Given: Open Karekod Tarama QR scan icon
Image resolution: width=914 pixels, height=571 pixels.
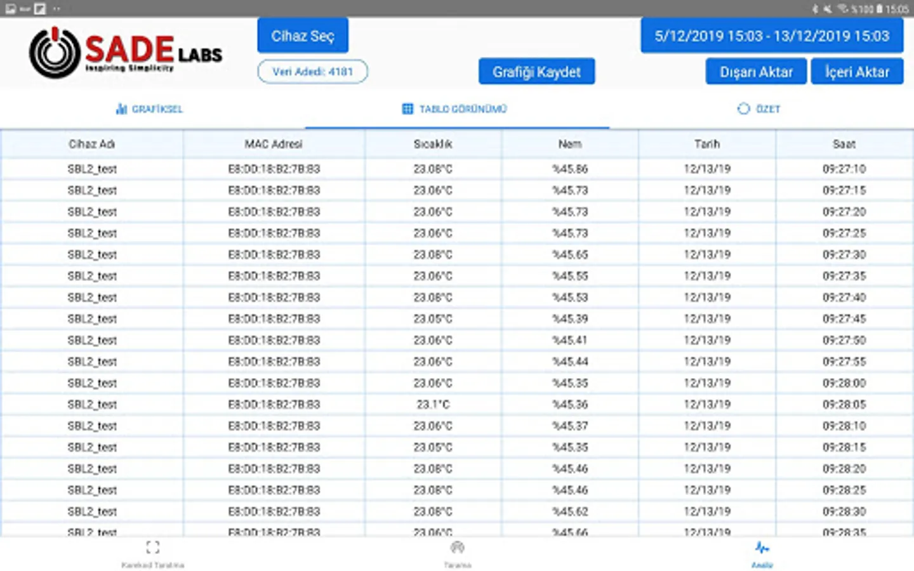Looking at the screenshot, I should click(153, 548).
